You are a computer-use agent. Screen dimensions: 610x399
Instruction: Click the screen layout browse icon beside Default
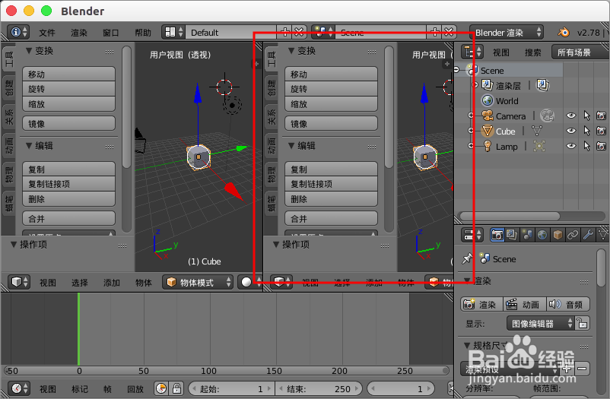click(x=173, y=32)
